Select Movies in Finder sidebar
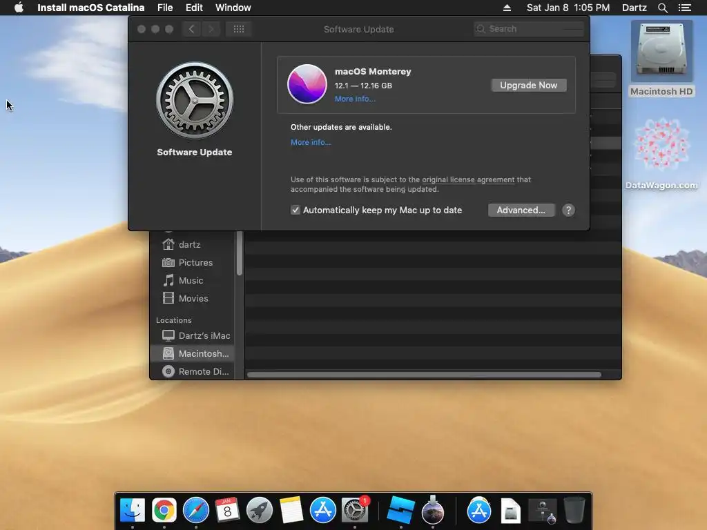 click(x=192, y=298)
